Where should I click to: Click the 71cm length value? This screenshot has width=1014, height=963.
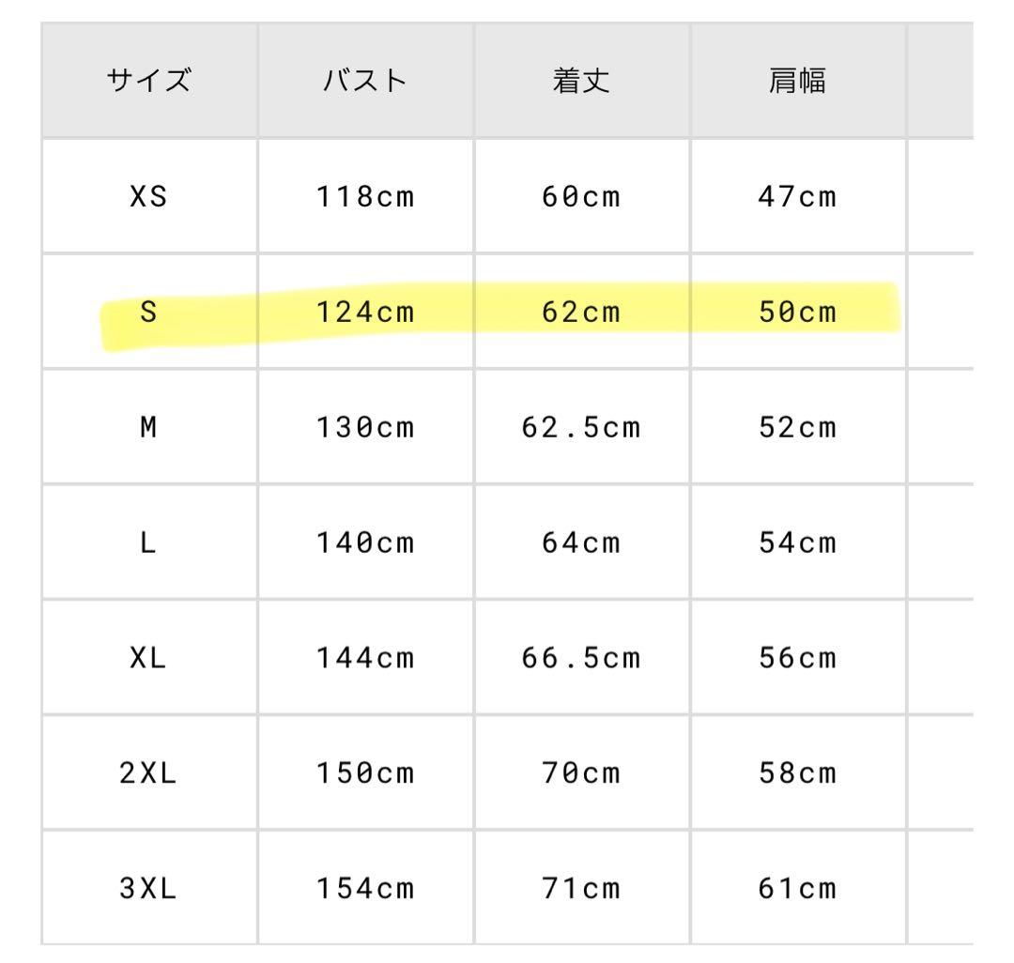point(581,890)
